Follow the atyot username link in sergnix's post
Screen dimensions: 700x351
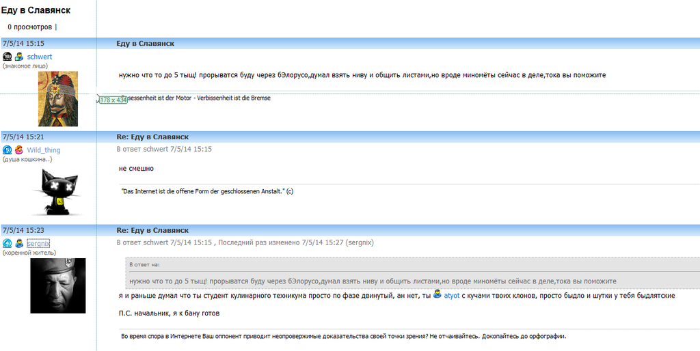click(452, 296)
